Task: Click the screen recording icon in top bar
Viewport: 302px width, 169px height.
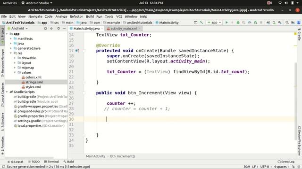Action: [269, 3]
